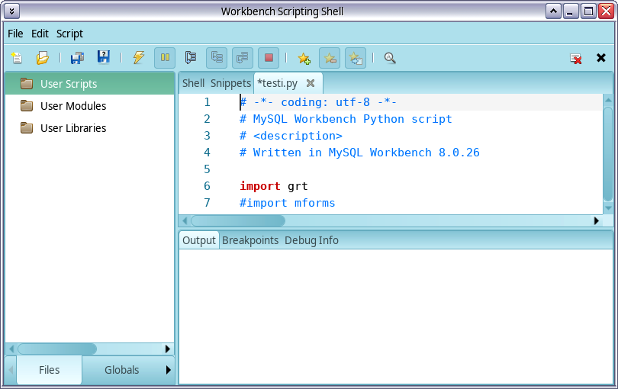Image resolution: width=618 pixels, height=389 pixels.
Task: Click editor vertical scrollbar down arrow
Action: click(608, 208)
